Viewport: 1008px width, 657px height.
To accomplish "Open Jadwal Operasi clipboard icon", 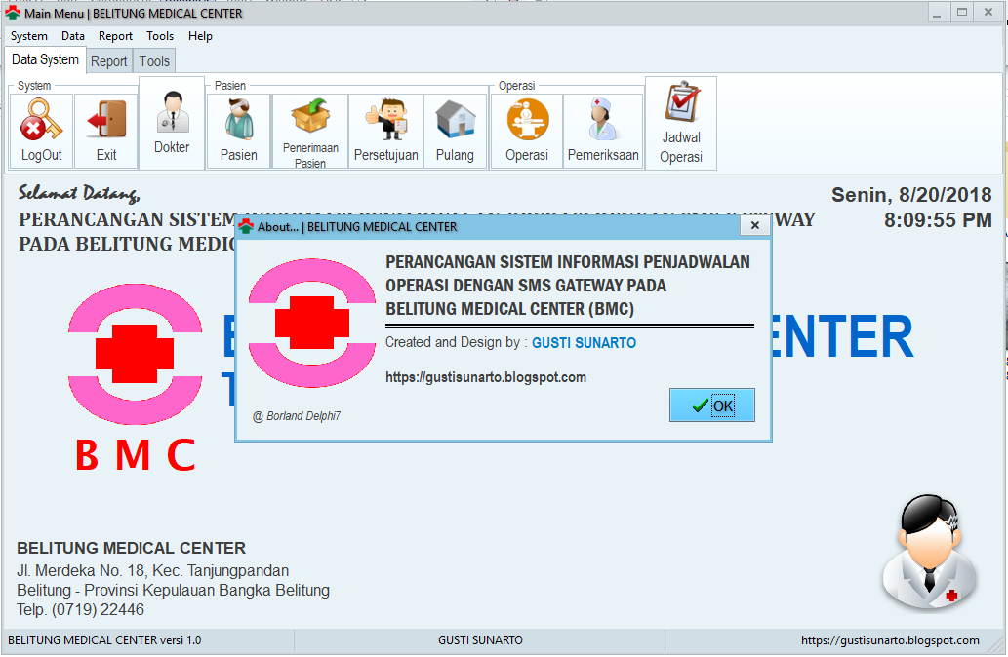I will (681, 101).
